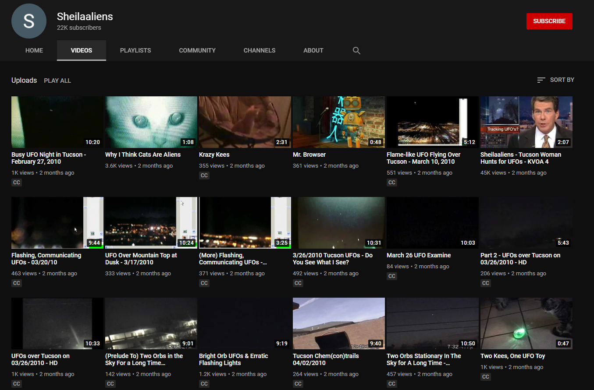Click the Sheilaaliens channel name
Viewport: 594px width, 390px height.
[x=85, y=17]
